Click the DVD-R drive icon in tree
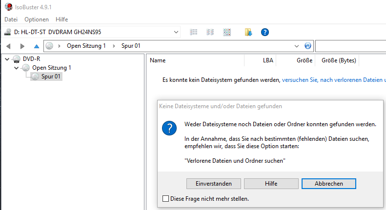386x210 pixels. [17, 59]
